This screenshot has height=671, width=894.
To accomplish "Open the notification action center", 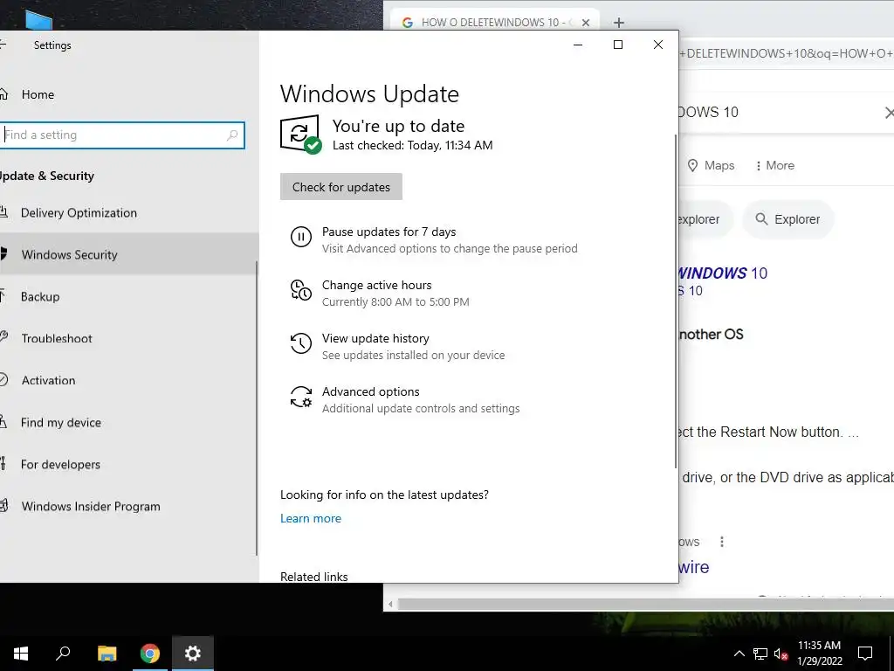I will (865, 654).
